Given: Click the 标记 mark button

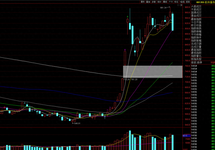Looking at the screenshot, I should pos(176,2).
